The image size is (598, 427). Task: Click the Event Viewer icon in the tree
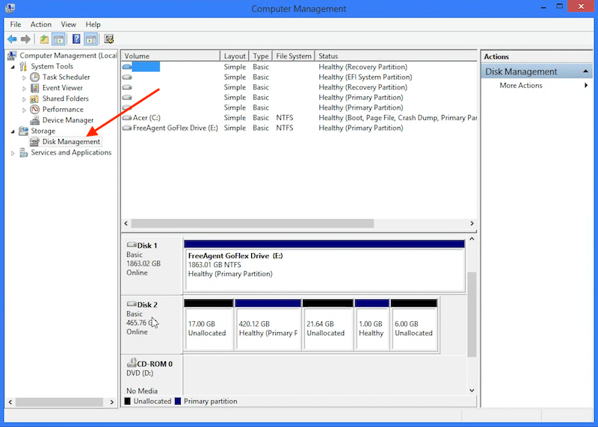[x=35, y=88]
